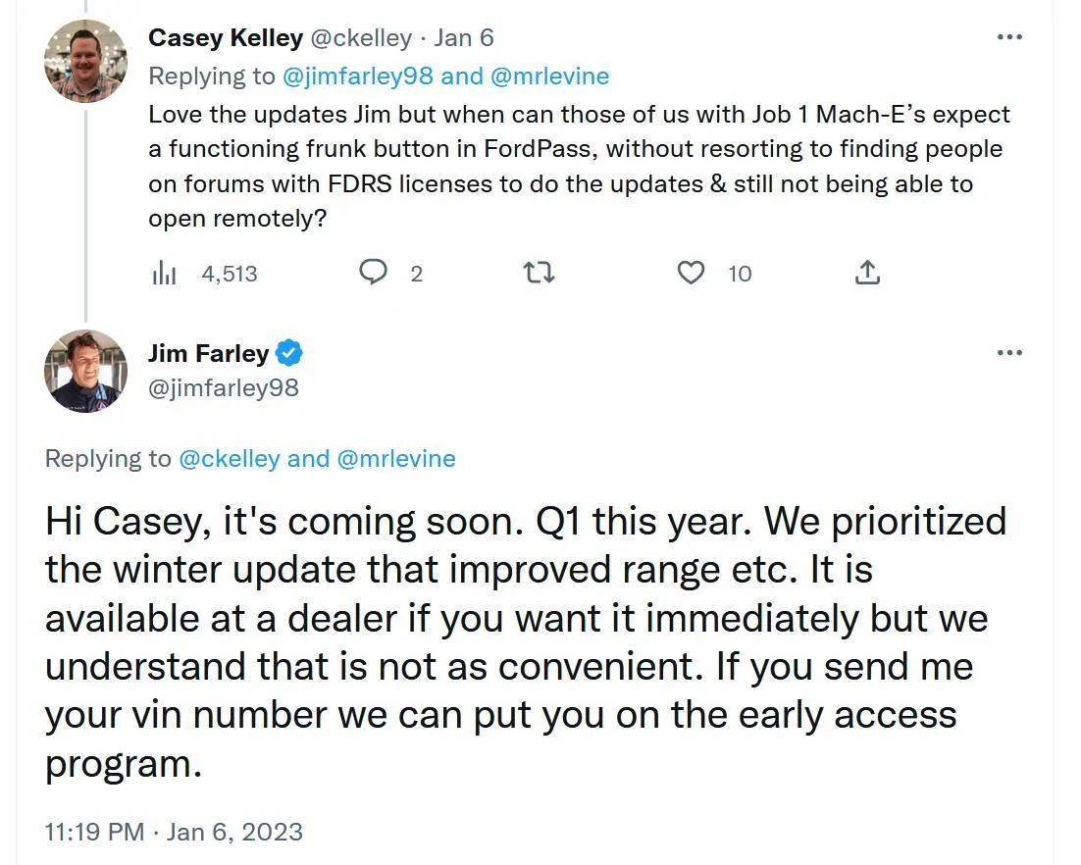The width and height of the screenshot is (1081, 865).
Task: Click @ckelley in Jim's replying-to line
Action: pos(229,458)
